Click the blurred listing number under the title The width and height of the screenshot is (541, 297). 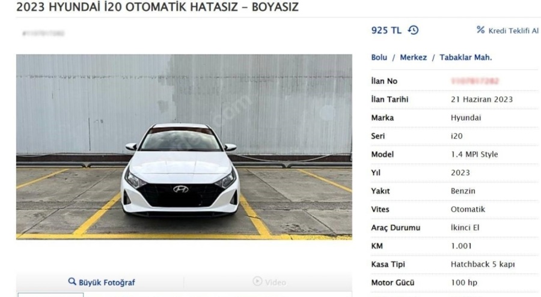click(43, 34)
